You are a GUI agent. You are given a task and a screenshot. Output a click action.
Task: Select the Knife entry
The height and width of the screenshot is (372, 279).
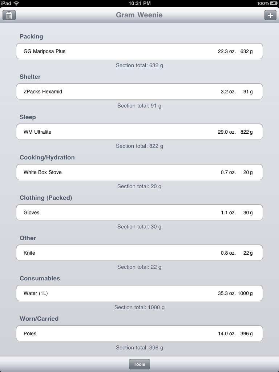139,253
